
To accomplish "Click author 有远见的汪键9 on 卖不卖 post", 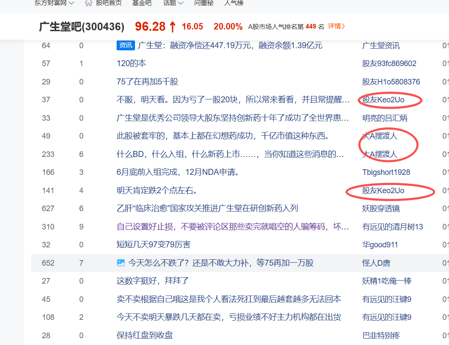I will coord(387,299).
